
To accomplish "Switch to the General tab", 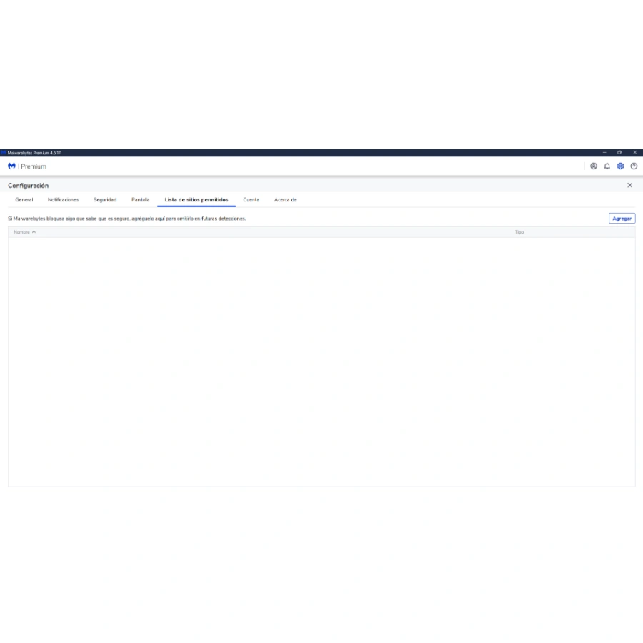I will coord(24,200).
